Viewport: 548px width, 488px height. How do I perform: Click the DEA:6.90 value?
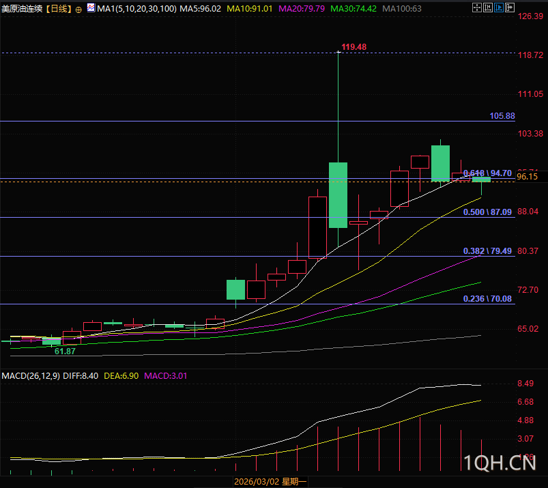121,376
